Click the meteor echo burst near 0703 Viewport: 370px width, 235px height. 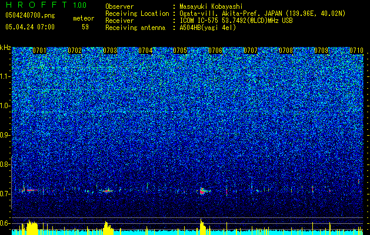[108, 191]
